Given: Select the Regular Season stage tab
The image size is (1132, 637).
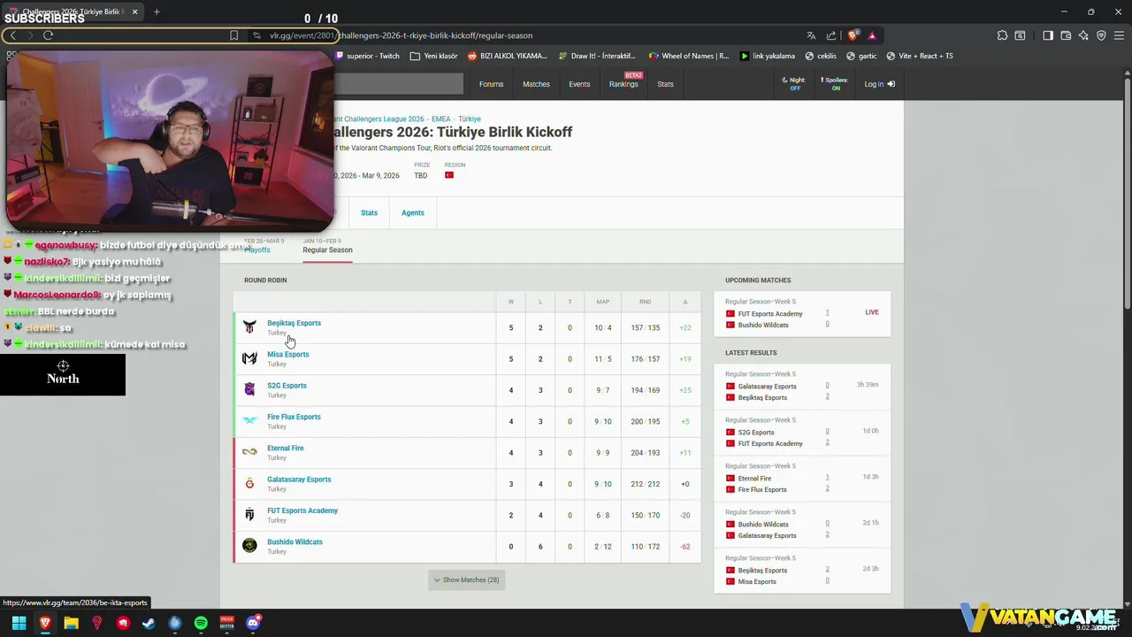Looking at the screenshot, I should pyautogui.click(x=327, y=246).
